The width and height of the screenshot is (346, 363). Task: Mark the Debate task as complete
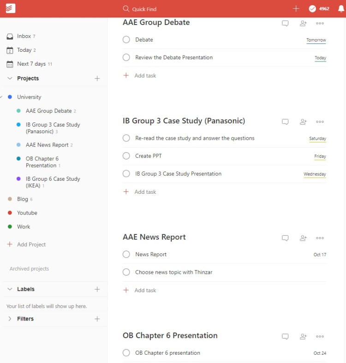tap(126, 40)
